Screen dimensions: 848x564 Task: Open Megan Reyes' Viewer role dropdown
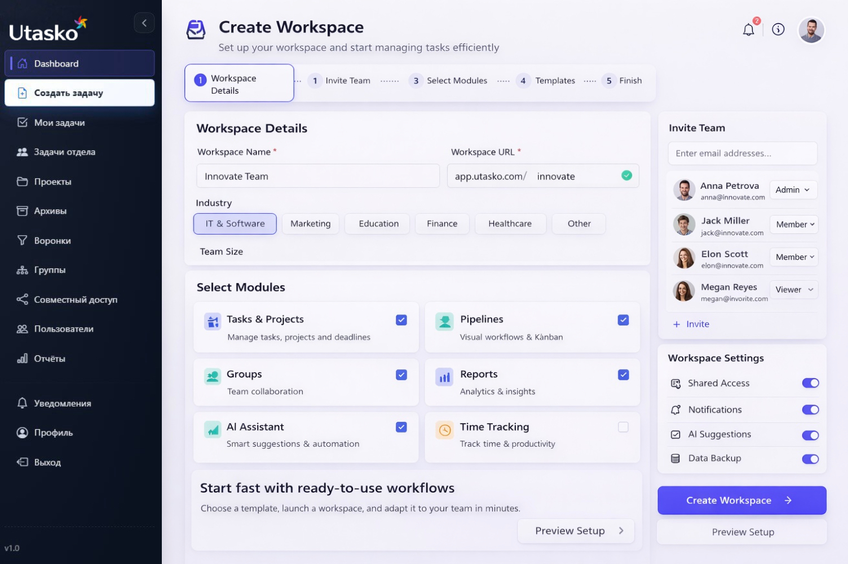coord(793,289)
